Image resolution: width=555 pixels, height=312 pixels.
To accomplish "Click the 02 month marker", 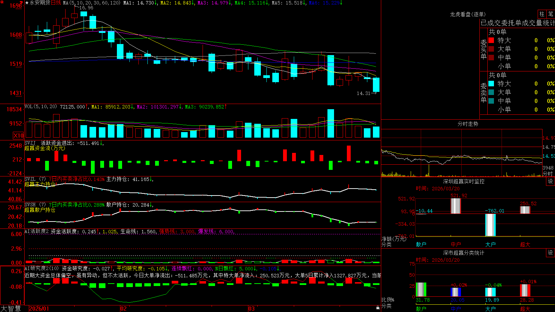I will [x=123, y=309].
